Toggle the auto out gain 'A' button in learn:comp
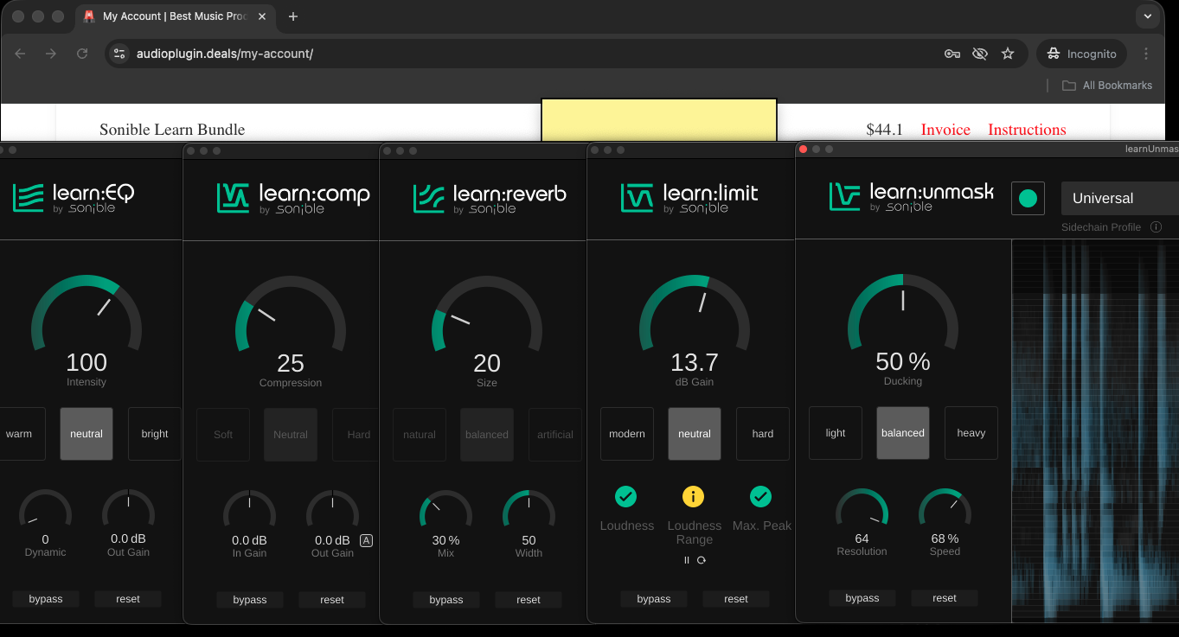The height and width of the screenshot is (637, 1179). (x=366, y=540)
